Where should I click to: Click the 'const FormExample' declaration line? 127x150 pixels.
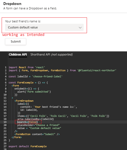(28, 83)
